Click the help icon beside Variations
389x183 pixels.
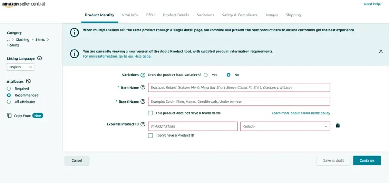143,75
